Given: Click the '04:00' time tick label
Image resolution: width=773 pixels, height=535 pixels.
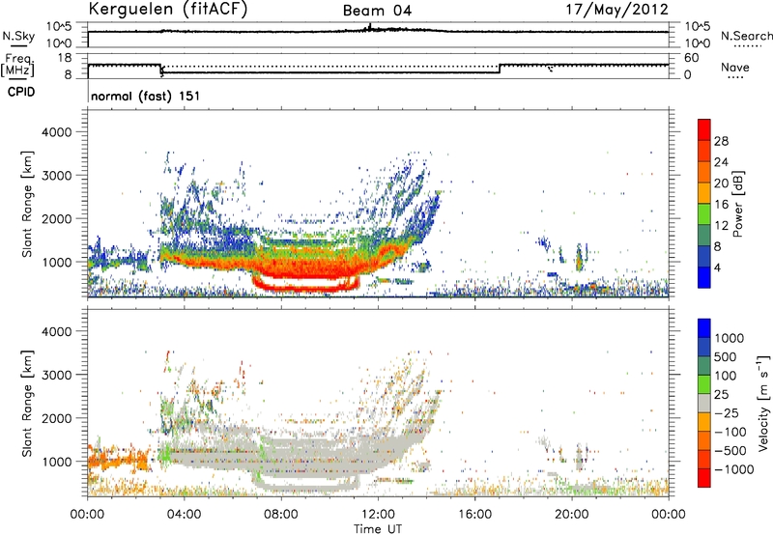Looking at the screenshot, I should click(x=184, y=515).
